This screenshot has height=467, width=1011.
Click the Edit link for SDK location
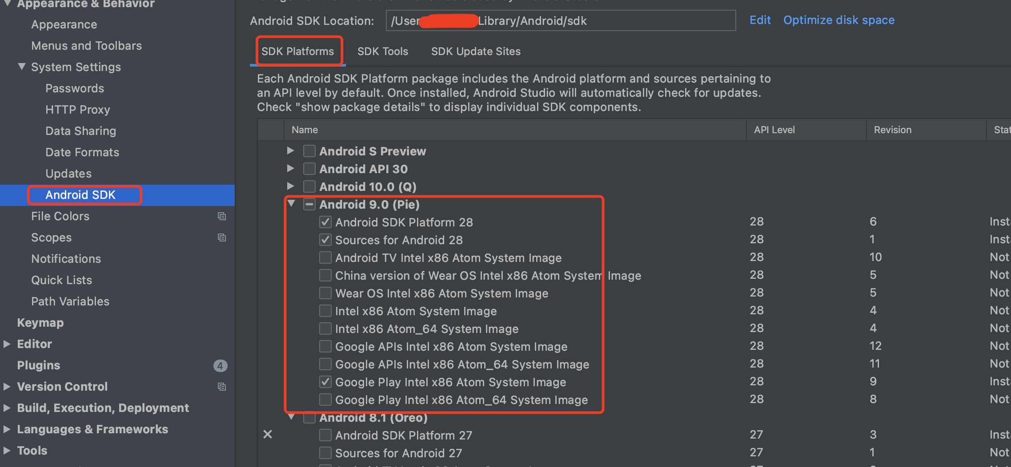click(x=760, y=20)
